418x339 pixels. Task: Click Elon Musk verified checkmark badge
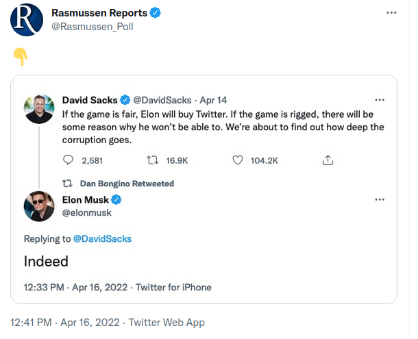[116, 199]
